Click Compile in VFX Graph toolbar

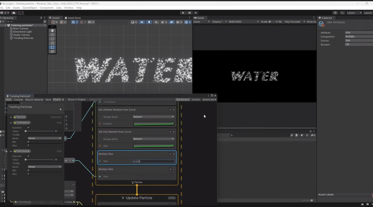tap(18, 100)
